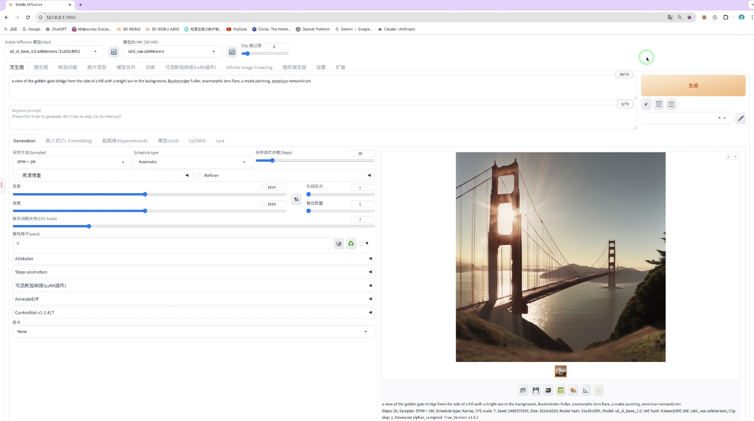Expand the ControlNet v1.1.417 section
The height and width of the screenshot is (421, 754).
pyautogui.click(x=193, y=313)
